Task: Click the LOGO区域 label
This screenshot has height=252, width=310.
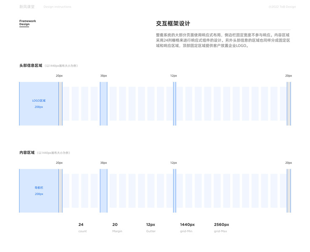Action: click(39, 101)
